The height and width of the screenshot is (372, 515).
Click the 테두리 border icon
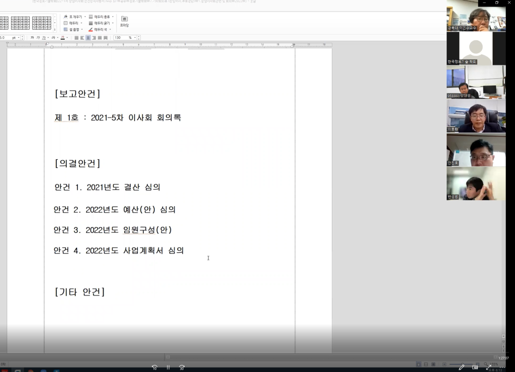point(65,23)
